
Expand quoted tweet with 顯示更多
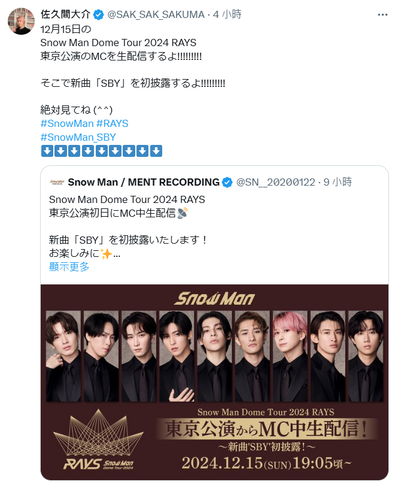pos(69,266)
